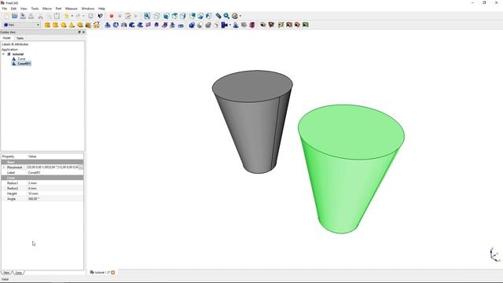Click the Print icon
The height and width of the screenshot is (283, 503).
point(31,16)
